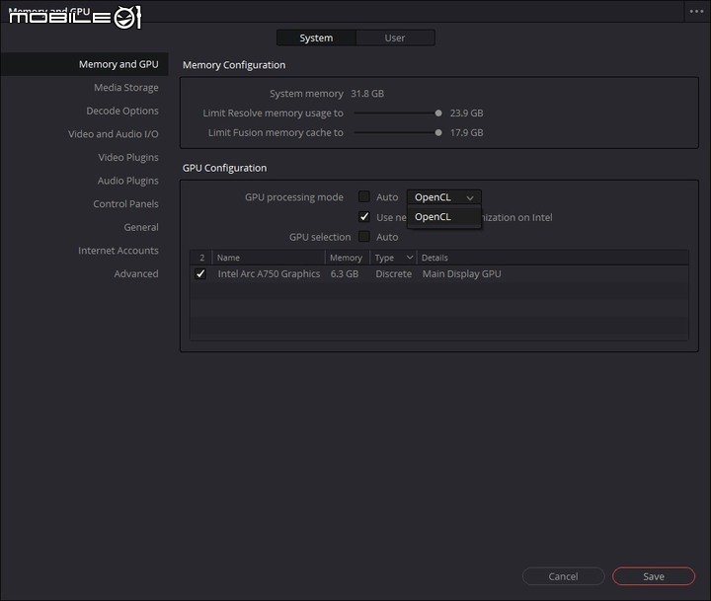Cancel the preferences dialog
711x601 pixels.
pyautogui.click(x=563, y=576)
